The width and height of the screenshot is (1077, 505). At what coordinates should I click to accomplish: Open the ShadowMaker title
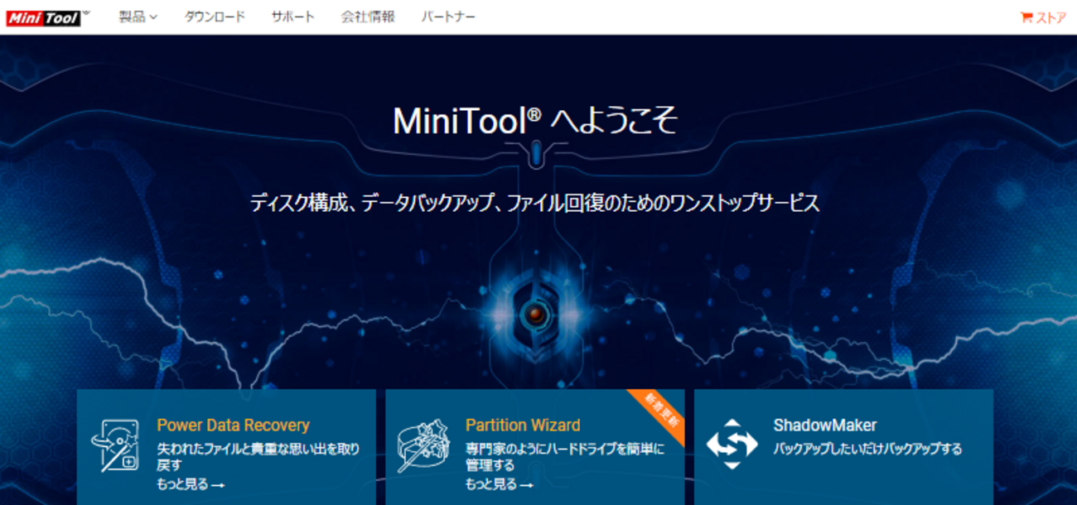pyautogui.click(x=824, y=426)
